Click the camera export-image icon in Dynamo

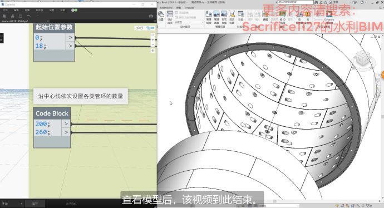point(151,16)
